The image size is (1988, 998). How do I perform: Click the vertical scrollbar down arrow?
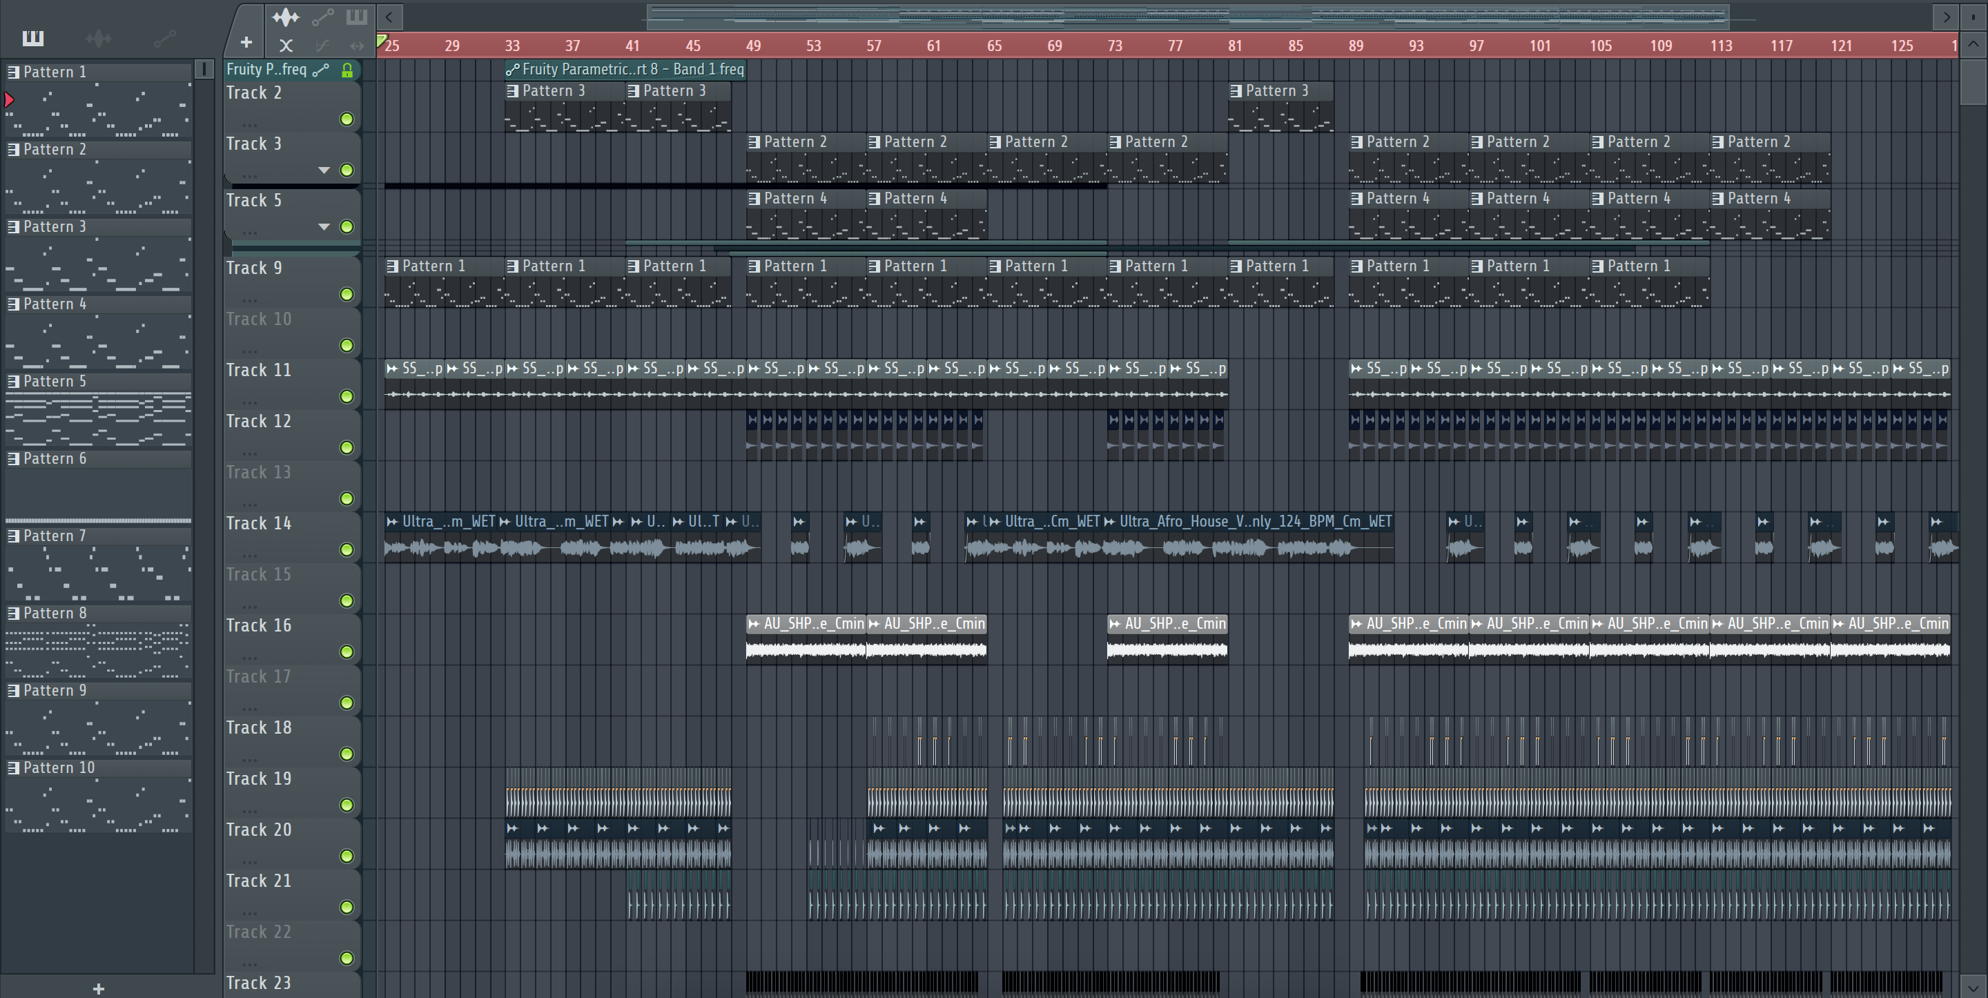[x=1974, y=986]
